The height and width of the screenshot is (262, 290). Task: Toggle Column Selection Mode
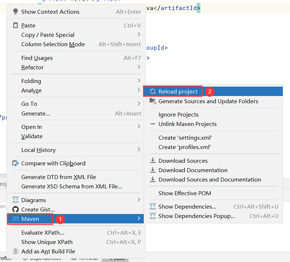(x=76, y=44)
